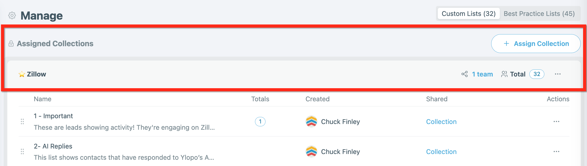Switch to Best Practice Lists (45) tab
Screen dimensions: 587x166
click(x=539, y=14)
